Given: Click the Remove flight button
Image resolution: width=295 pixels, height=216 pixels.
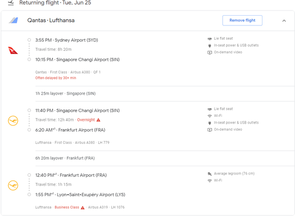Looking at the screenshot, I should [x=242, y=20].
